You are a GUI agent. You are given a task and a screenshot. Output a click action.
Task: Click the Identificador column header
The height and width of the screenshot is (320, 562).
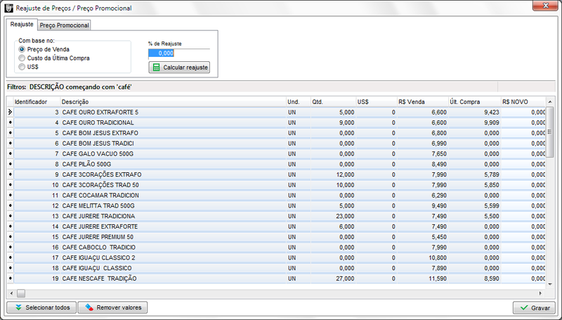35,102
